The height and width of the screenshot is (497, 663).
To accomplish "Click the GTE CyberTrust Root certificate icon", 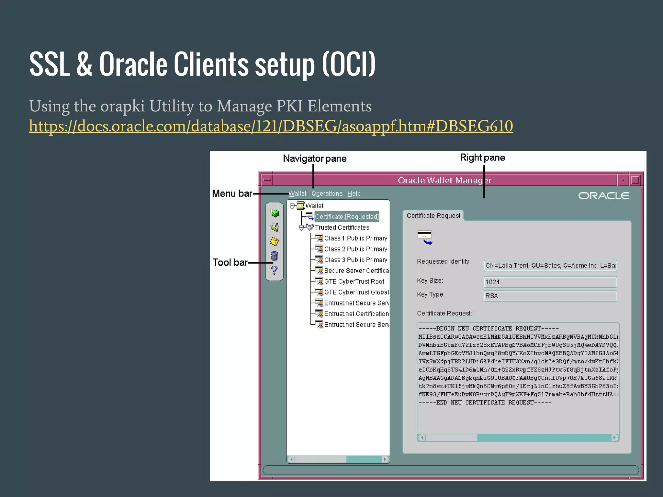I will [x=319, y=281].
